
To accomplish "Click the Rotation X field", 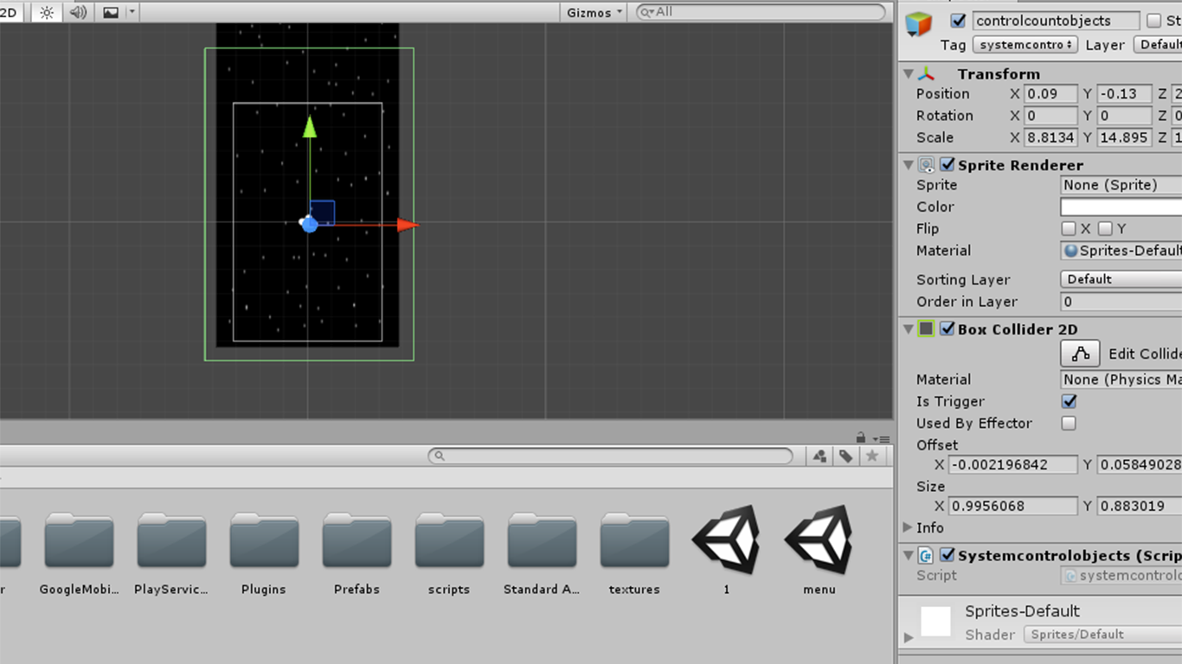I will coord(1051,115).
